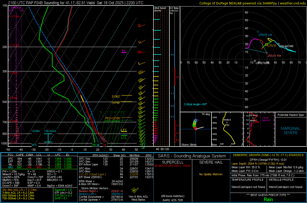
Task: Click the No Quality Matches text
Action: coord(211,174)
